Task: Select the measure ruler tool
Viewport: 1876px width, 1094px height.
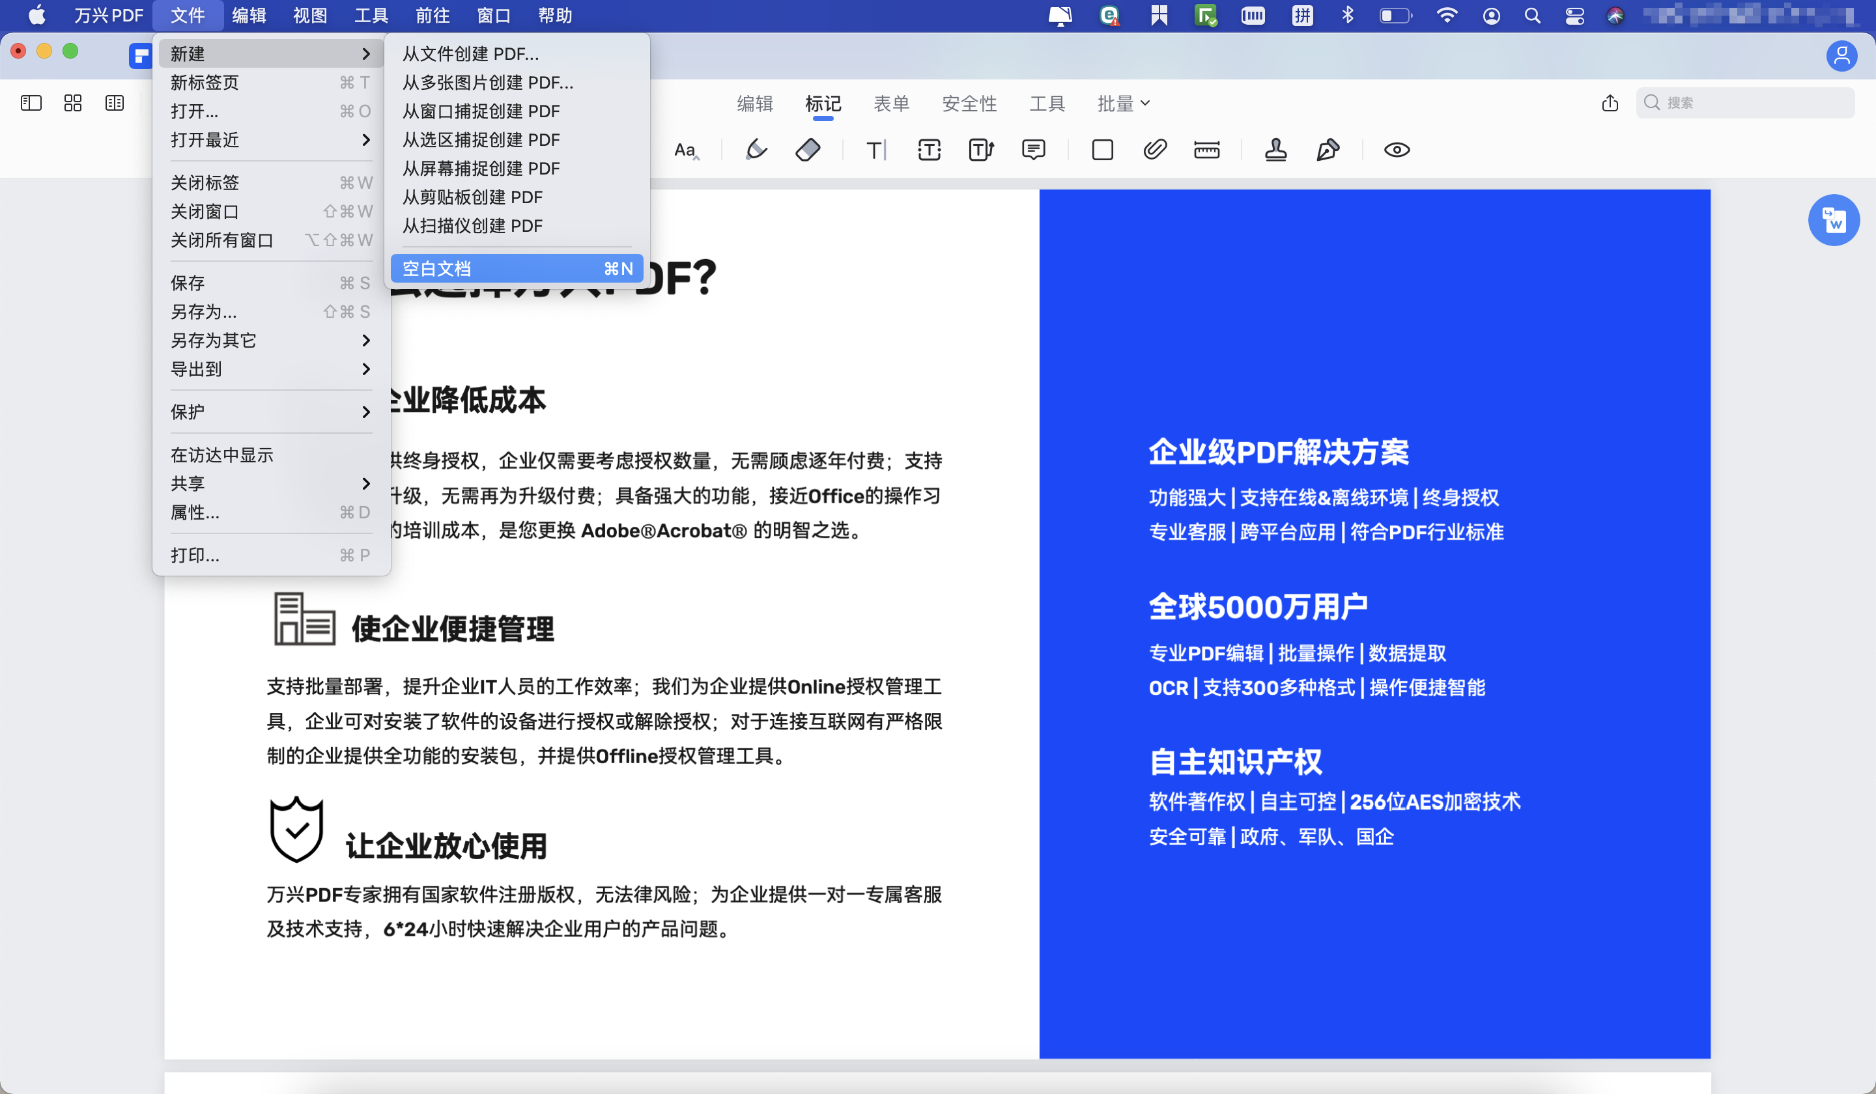Action: [1206, 150]
